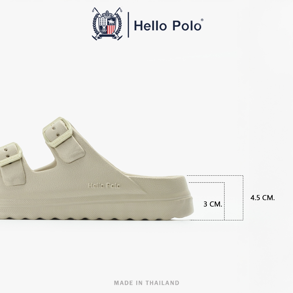The width and height of the screenshot is (293, 293).
Task: Click the crown atop the crest
Action: 107,14
